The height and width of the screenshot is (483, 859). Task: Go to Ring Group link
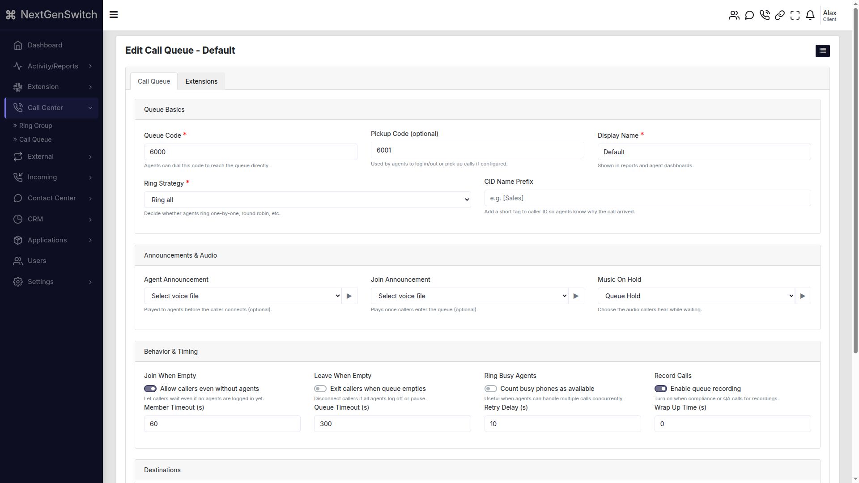click(x=35, y=126)
